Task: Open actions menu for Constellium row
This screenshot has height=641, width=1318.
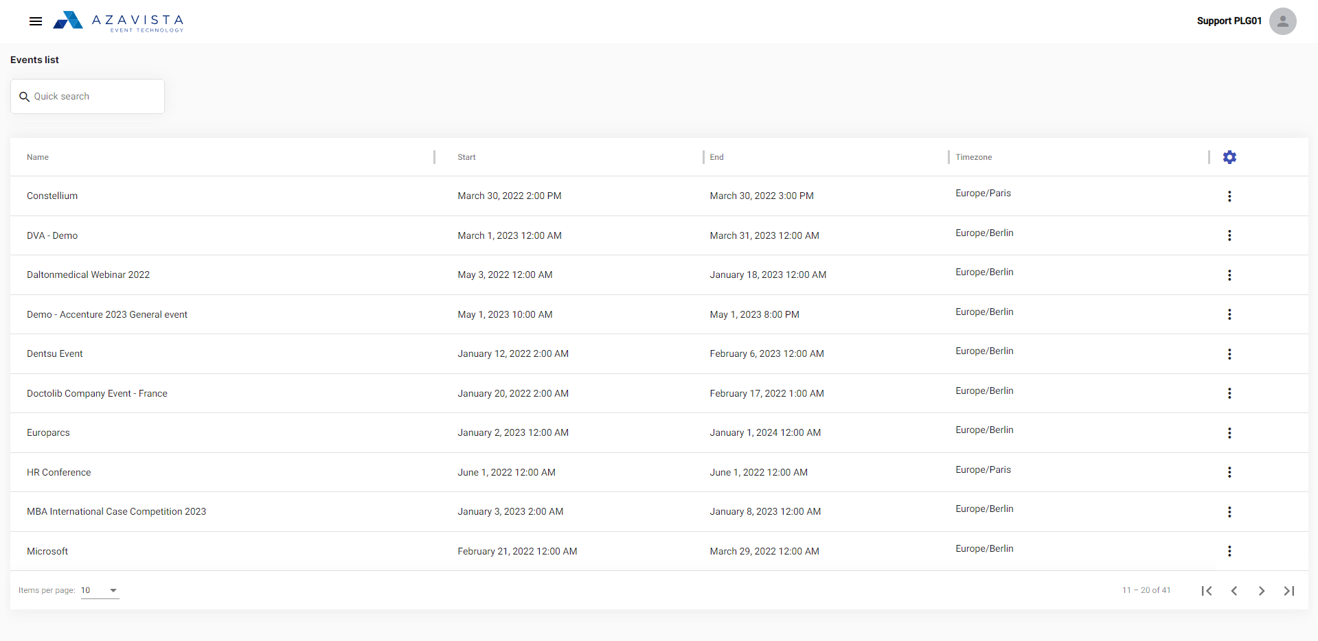Action: pyautogui.click(x=1229, y=196)
